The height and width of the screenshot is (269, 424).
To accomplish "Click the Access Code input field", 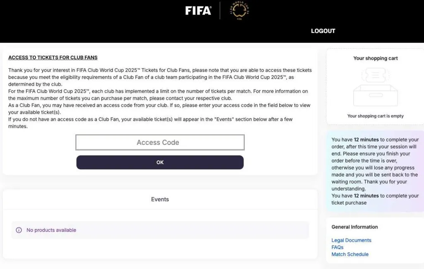I will click(x=160, y=142).
